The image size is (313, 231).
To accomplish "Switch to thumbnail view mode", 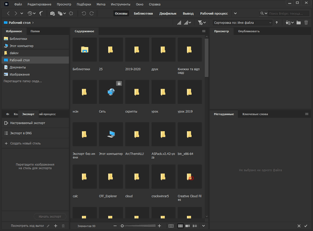I will point(180,226).
